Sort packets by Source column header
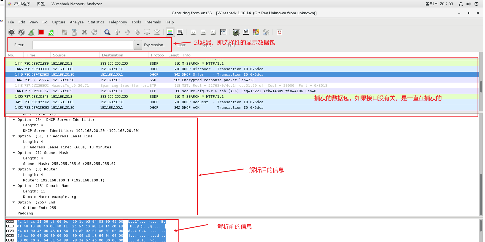Viewport: 485px width, 242px height. click(75, 55)
